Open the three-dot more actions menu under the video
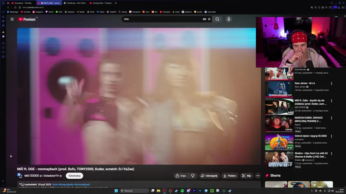The height and width of the screenshot is (194, 346). click(258, 176)
